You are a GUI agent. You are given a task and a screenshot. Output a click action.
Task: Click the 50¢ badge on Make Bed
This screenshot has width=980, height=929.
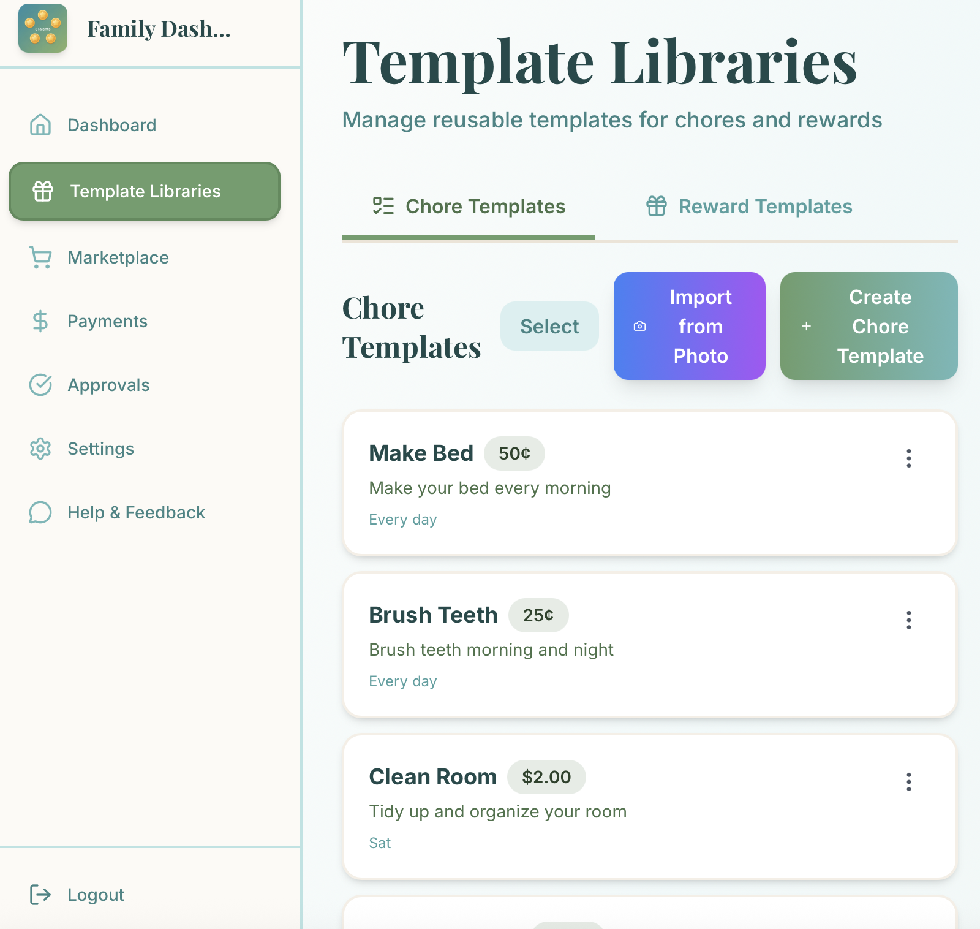point(514,453)
